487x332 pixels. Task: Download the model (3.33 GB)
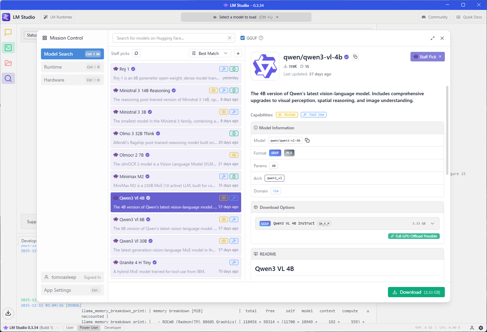(x=416, y=292)
